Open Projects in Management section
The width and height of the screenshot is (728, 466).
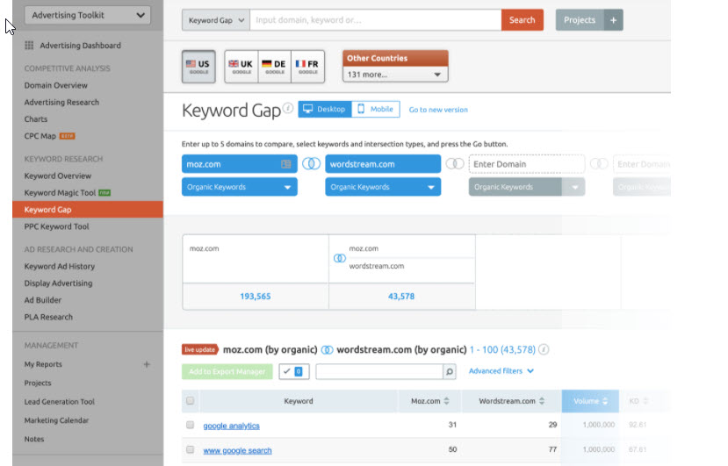(x=38, y=383)
